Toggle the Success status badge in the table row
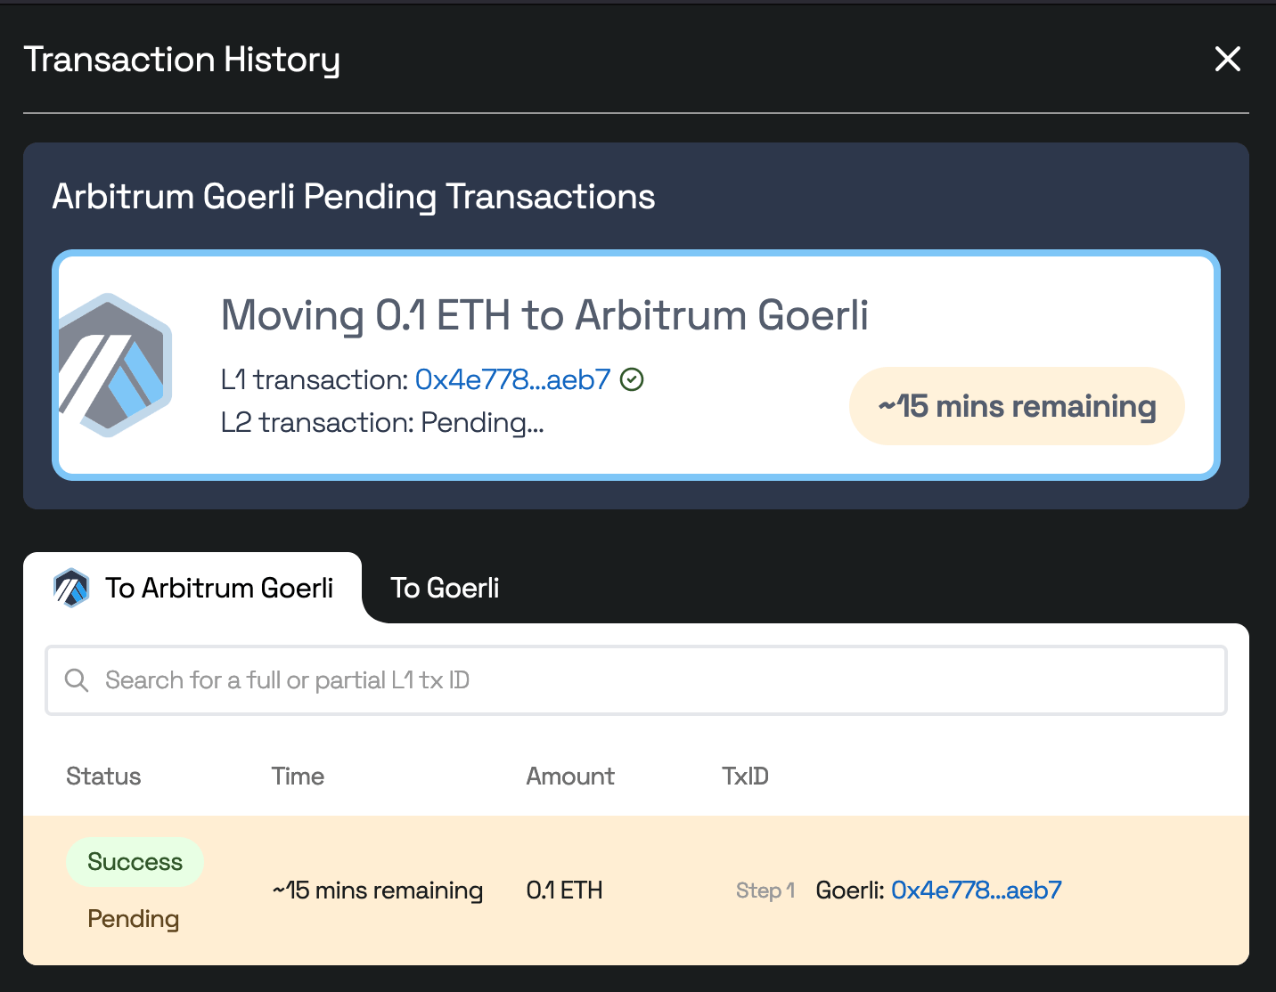1276x992 pixels. click(135, 861)
